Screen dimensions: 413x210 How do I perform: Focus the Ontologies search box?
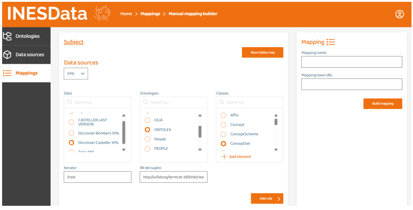coord(173,102)
